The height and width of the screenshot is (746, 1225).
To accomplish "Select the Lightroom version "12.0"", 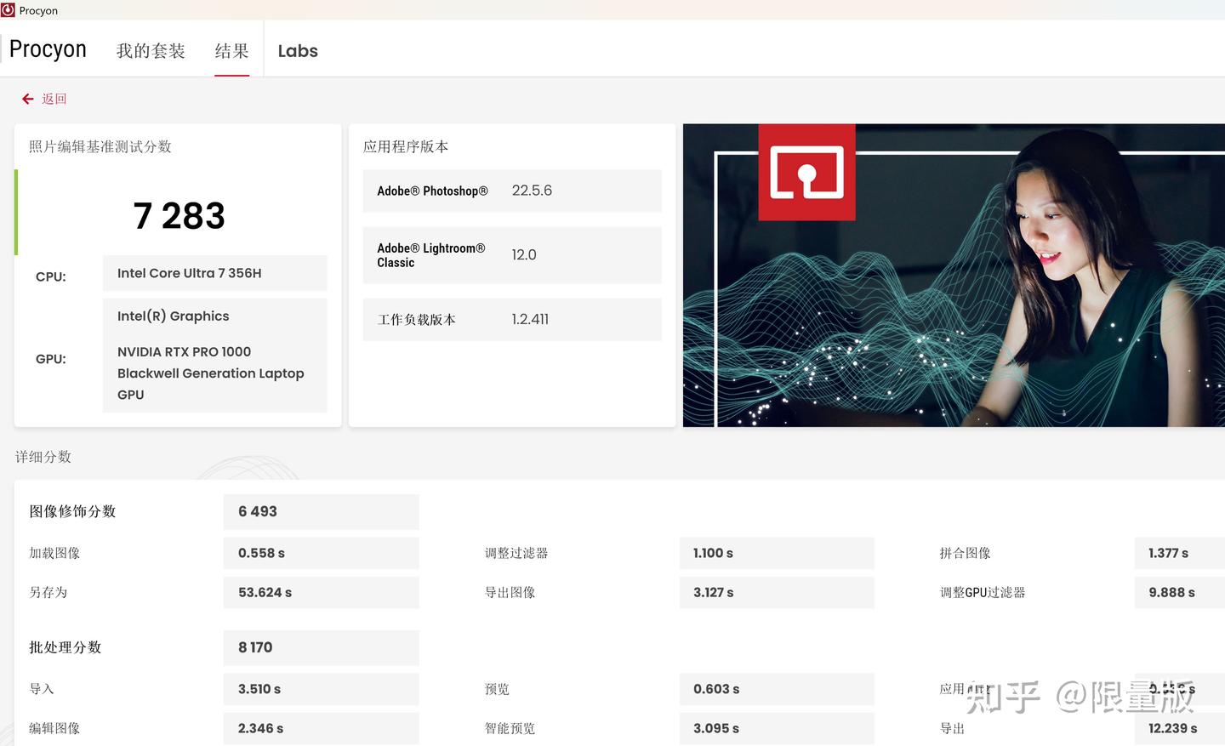I will (x=524, y=254).
